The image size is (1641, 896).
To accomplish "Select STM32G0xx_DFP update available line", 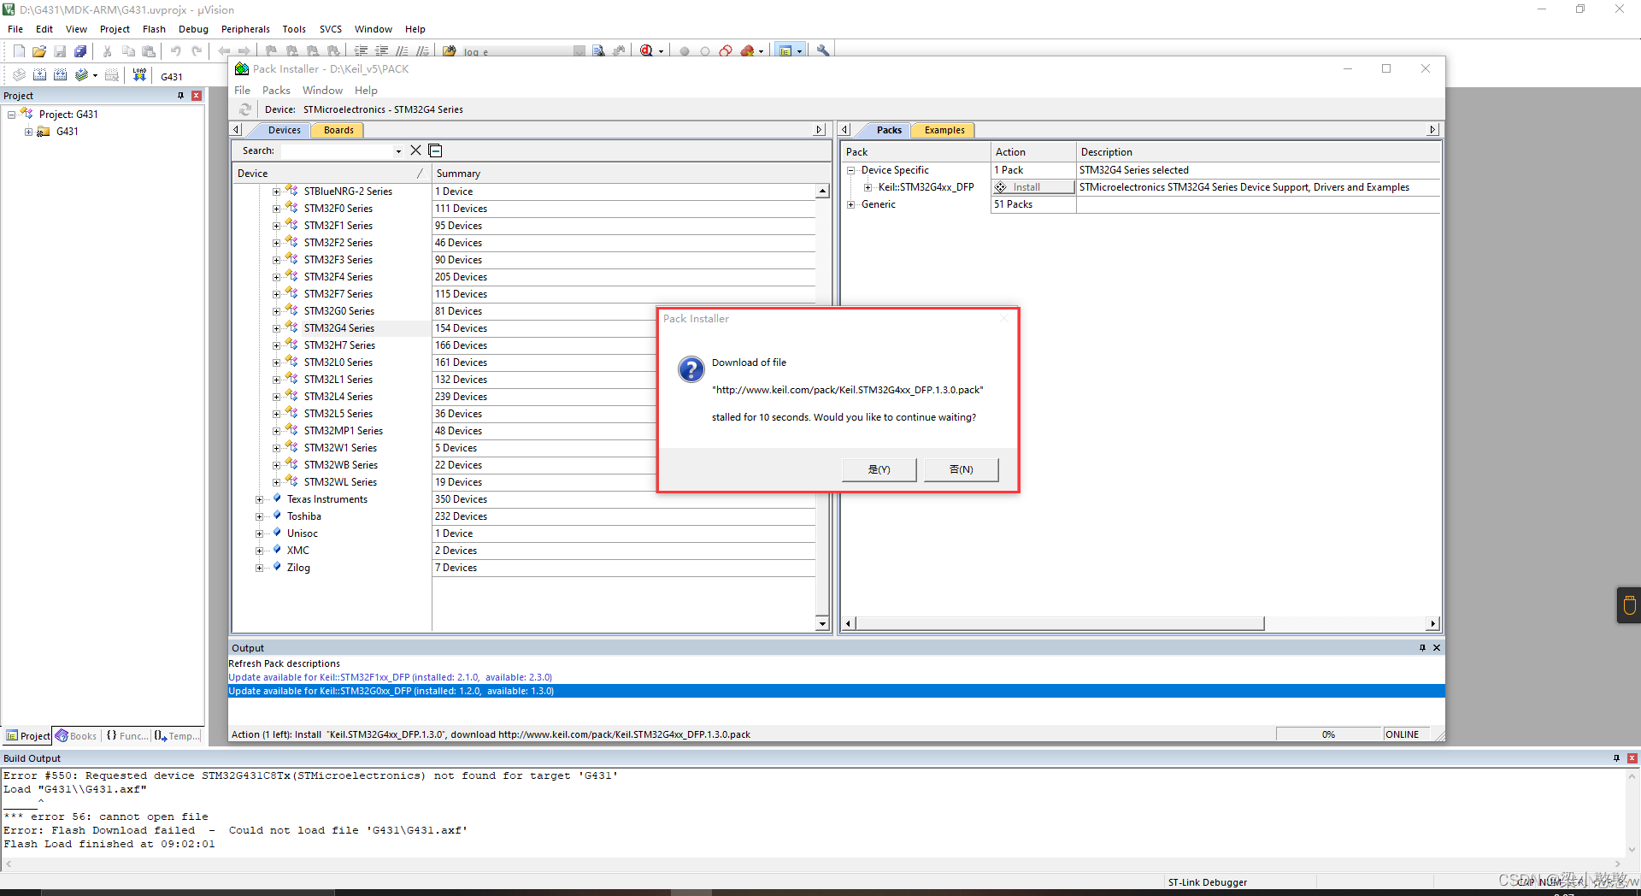I will tap(836, 691).
